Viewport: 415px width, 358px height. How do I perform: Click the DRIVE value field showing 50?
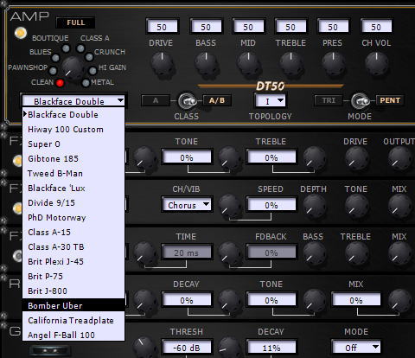coord(163,27)
